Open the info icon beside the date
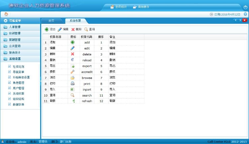Screen dimensions: 249x144 pyautogui.click(x=245, y=14)
